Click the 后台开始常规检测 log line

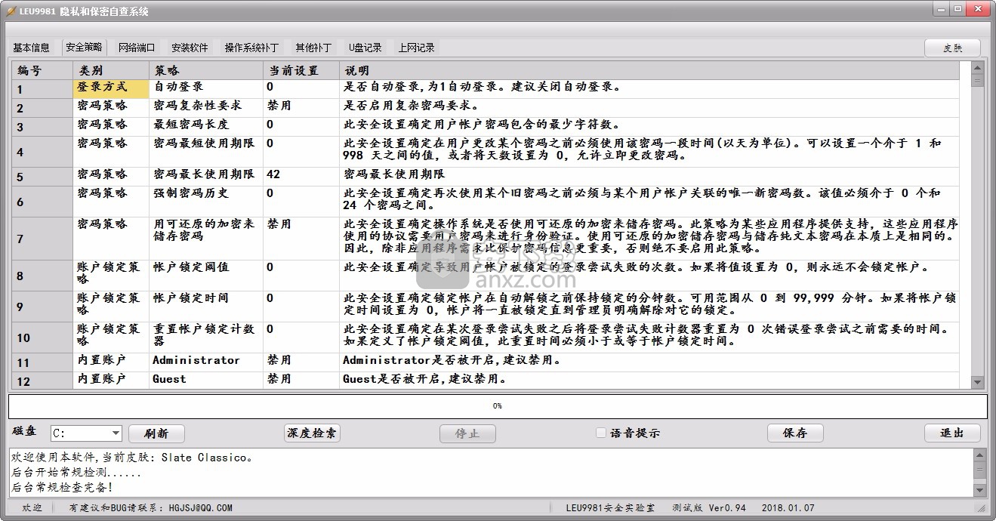pyautogui.click(x=76, y=473)
